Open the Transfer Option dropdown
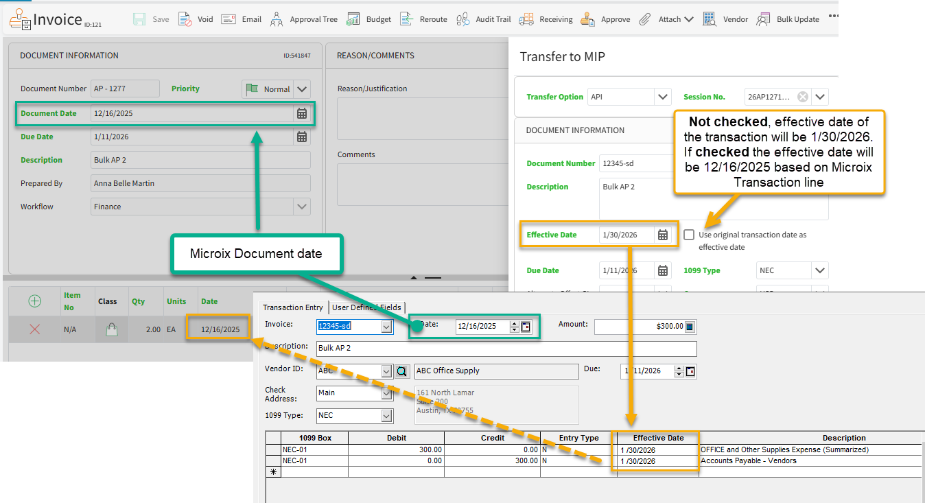 pos(662,97)
